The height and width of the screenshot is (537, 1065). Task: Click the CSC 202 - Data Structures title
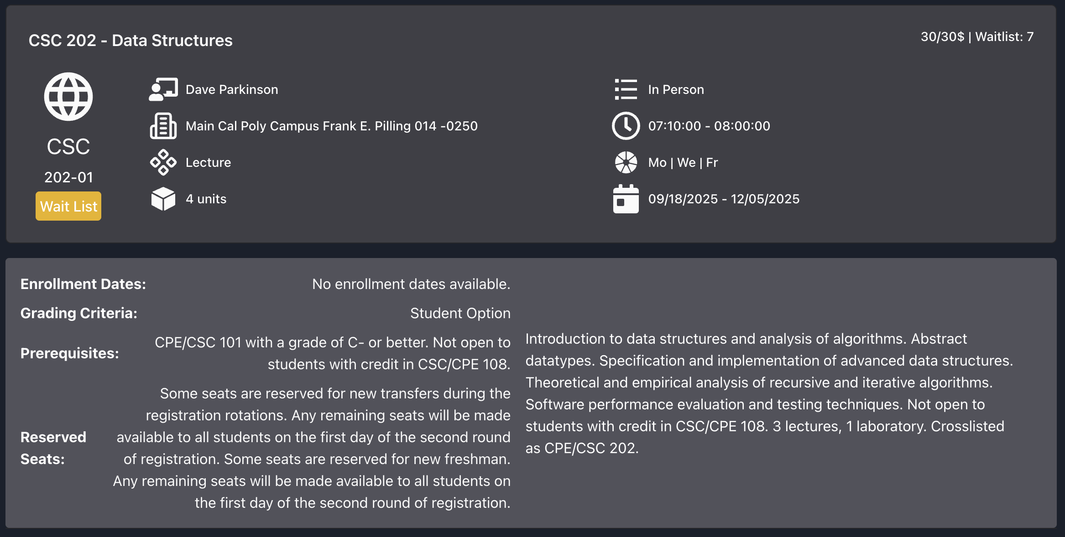tap(131, 40)
